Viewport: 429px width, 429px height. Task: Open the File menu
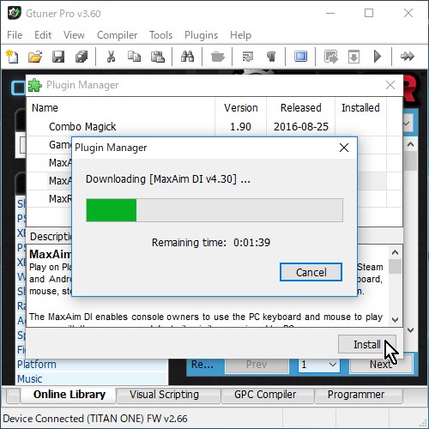point(15,35)
